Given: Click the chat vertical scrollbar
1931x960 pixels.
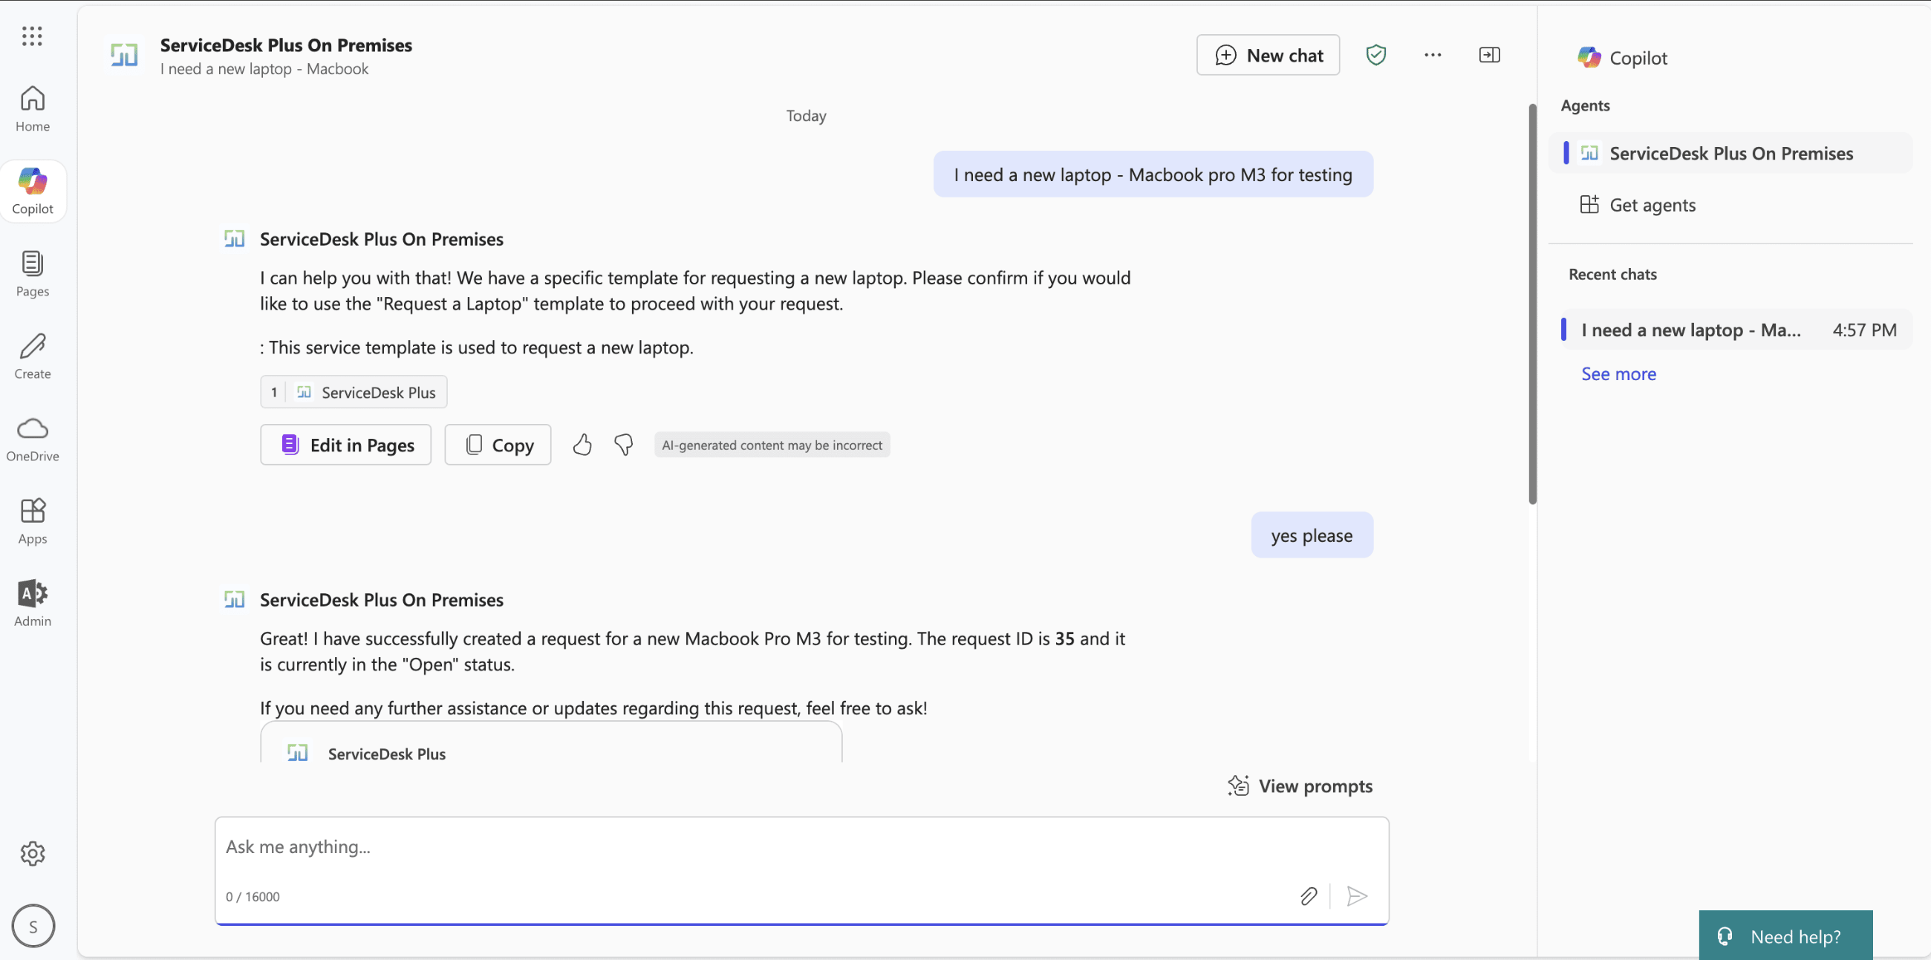Looking at the screenshot, I should (1532, 304).
